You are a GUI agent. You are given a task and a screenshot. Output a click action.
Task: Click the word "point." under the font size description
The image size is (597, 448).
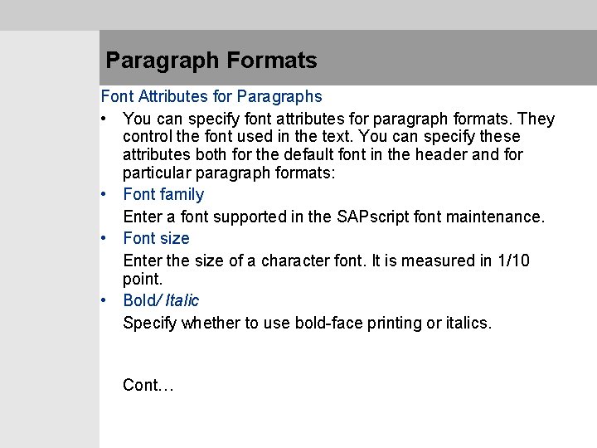143,280
